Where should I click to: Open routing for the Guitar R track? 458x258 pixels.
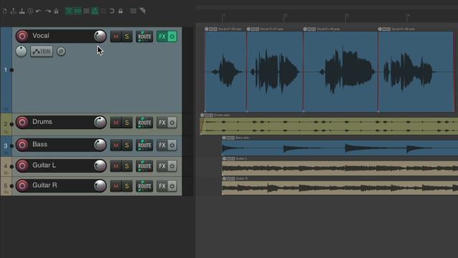(145, 186)
